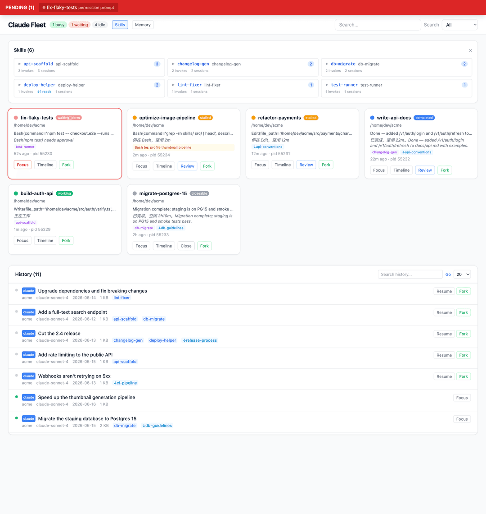Click the ci-pipeline tag in Webhooks row

(x=126, y=383)
